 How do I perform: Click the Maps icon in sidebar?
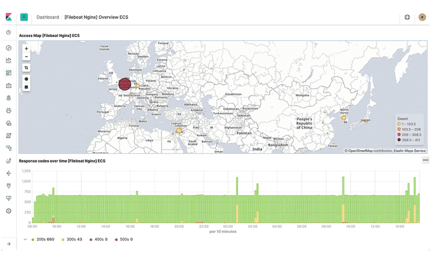coord(8,98)
